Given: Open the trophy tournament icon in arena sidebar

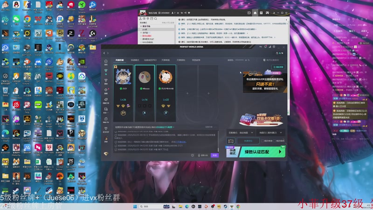Looking at the screenshot, I should point(106,80).
